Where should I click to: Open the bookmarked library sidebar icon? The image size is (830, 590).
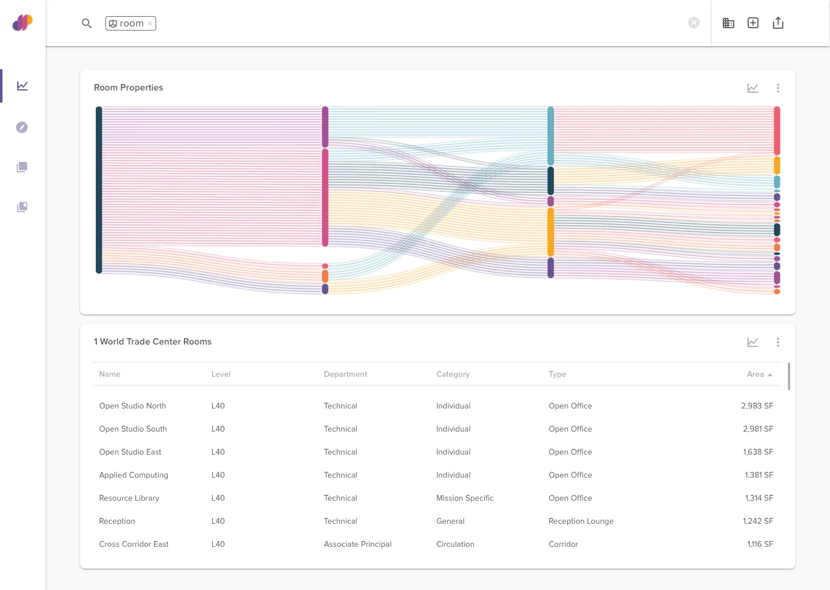click(x=22, y=207)
